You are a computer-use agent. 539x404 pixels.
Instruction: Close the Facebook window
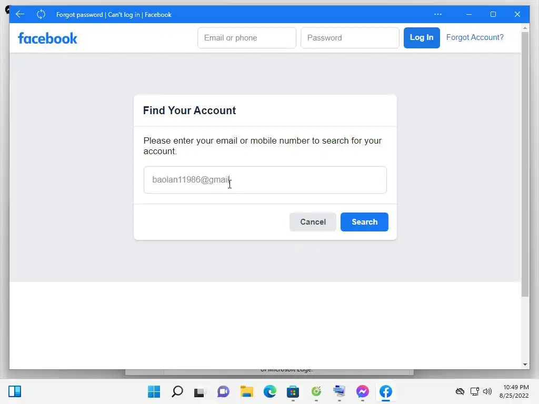point(517,14)
